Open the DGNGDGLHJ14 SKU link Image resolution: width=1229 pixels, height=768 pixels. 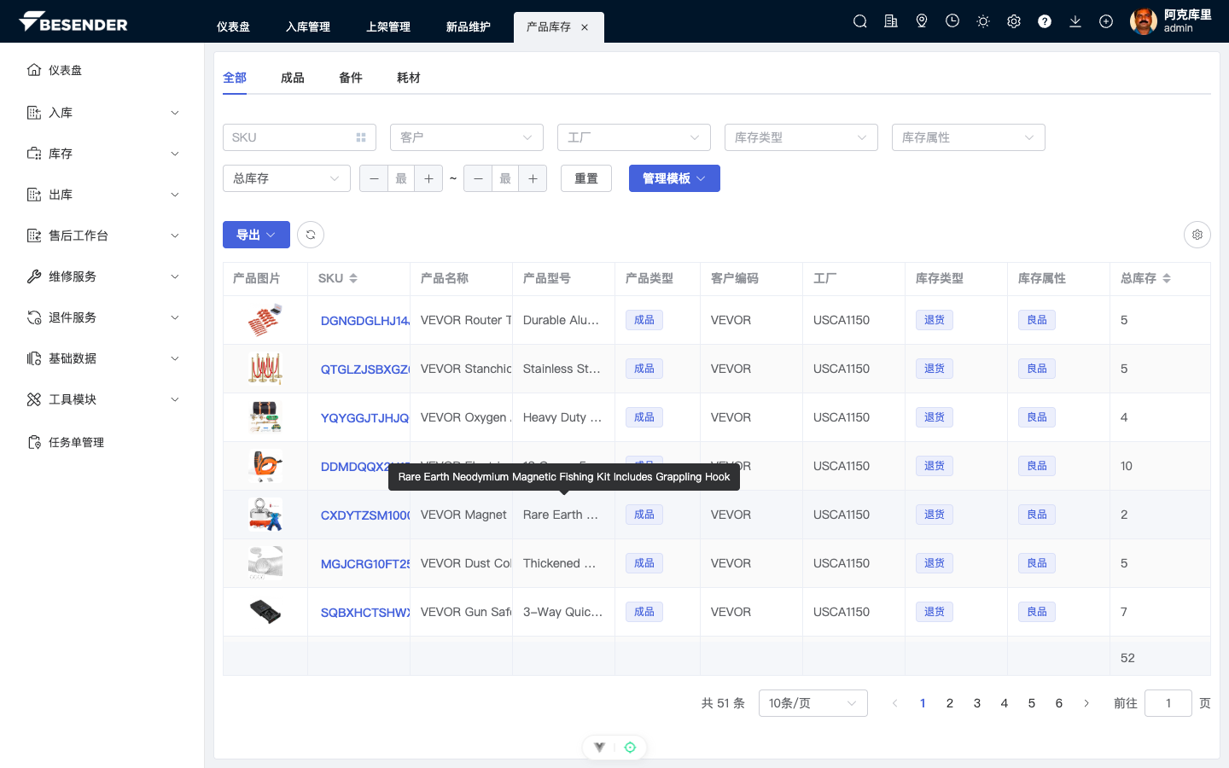click(365, 321)
